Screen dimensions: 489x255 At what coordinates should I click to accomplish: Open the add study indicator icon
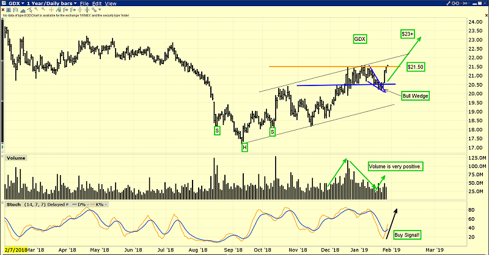pos(58,10)
